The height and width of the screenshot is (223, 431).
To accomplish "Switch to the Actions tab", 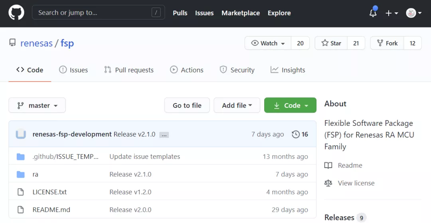I will (187, 70).
